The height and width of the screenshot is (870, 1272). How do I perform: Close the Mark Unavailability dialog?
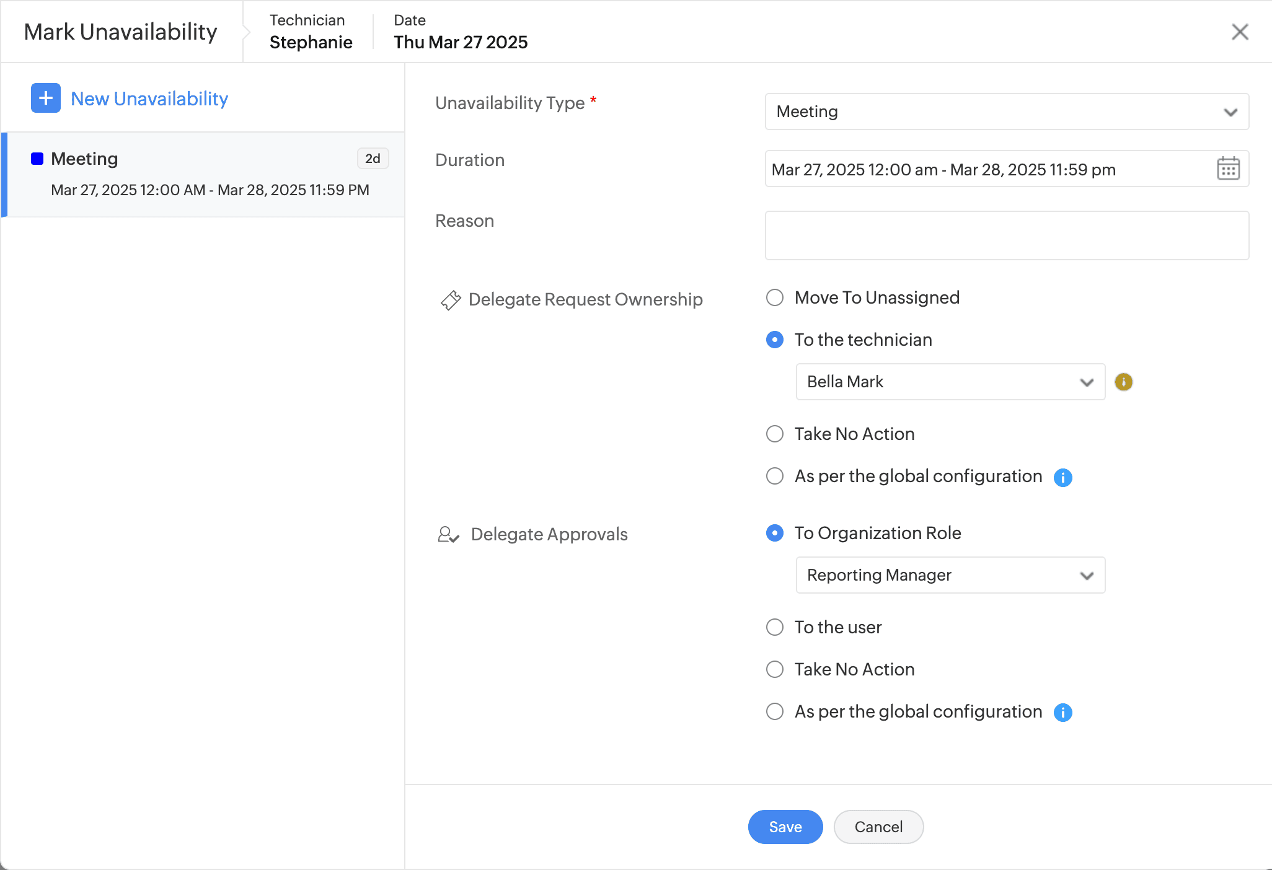point(1239,32)
